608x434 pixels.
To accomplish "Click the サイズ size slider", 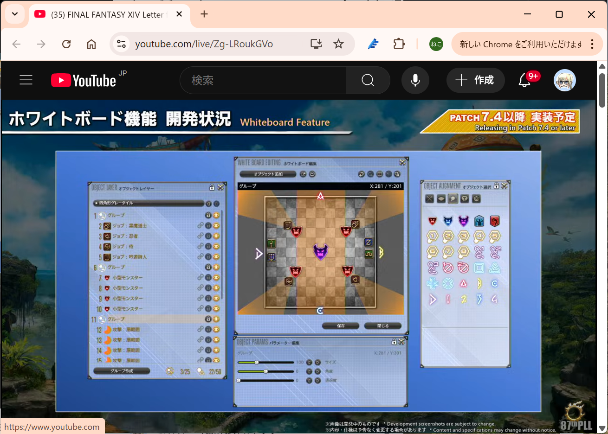I will (265, 363).
